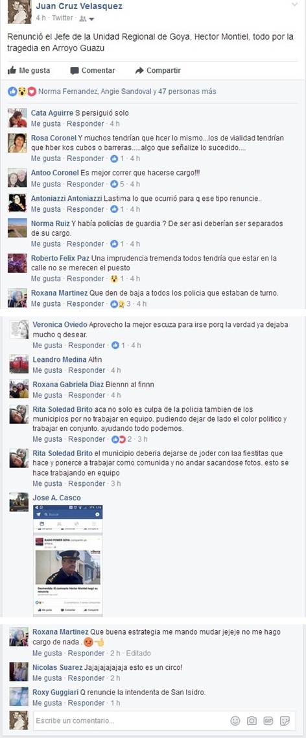
Task: Reply to Roxy Guggiari's comment
Action: [x=86, y=703]
